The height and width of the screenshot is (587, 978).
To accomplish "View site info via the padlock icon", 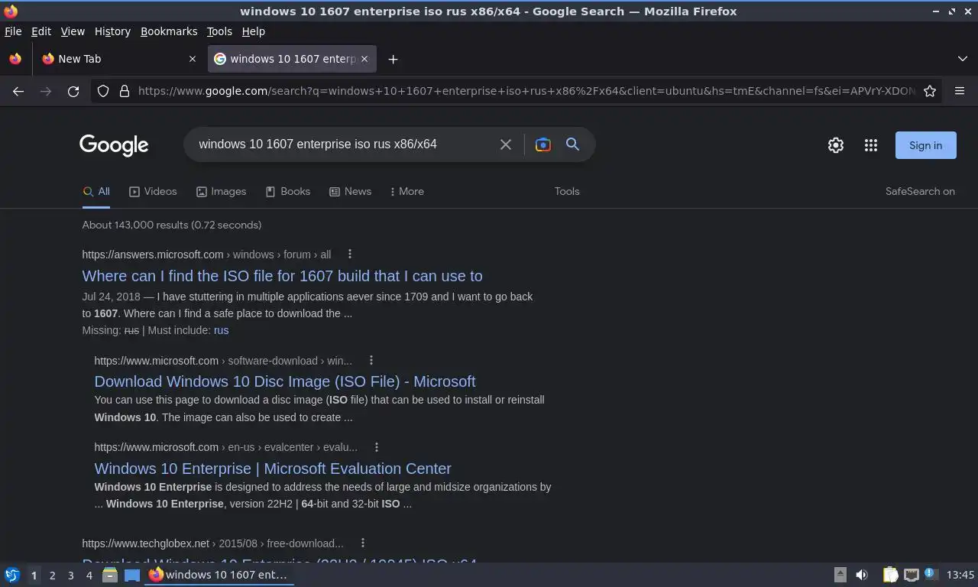I will [x=125, y=91].
